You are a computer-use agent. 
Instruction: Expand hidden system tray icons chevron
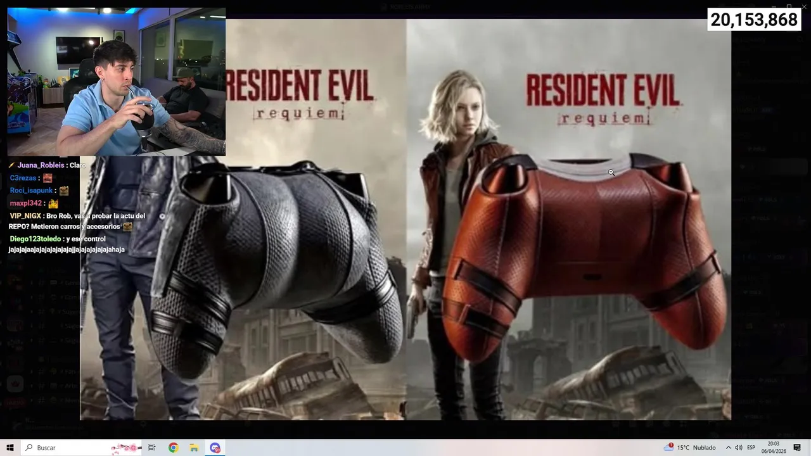(x=728, y=448)
